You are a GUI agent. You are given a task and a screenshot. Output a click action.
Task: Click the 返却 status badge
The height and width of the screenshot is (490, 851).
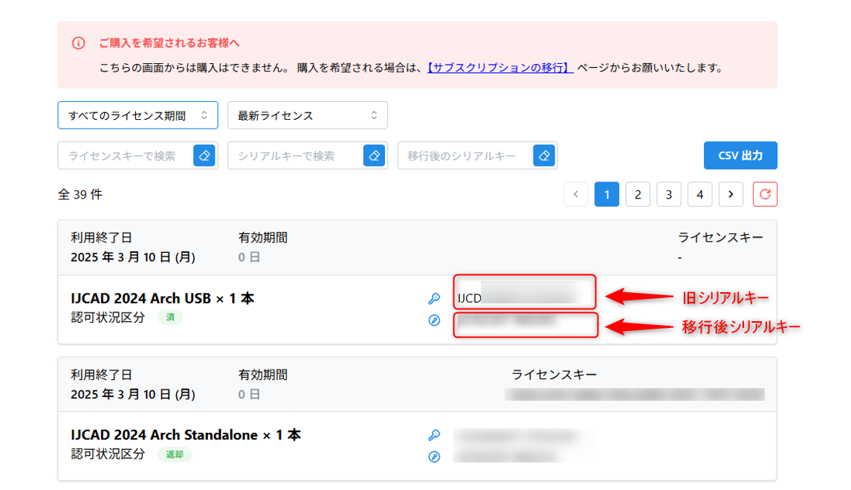[175, 454]
